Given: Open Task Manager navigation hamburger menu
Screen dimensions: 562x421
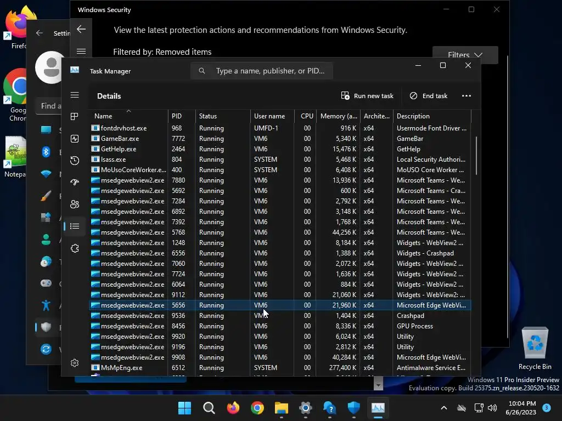Looking at the screenshot, I should point(75,95).
